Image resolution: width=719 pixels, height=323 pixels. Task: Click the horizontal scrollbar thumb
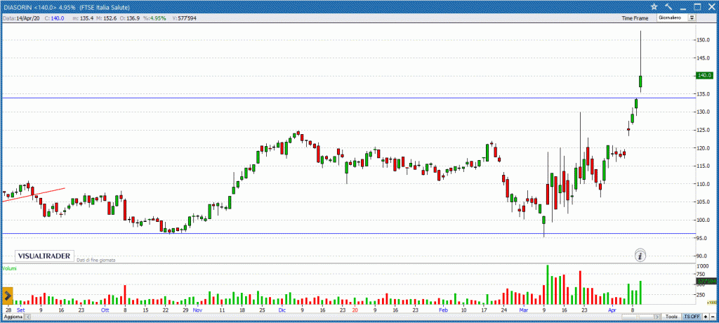[638, 317]
